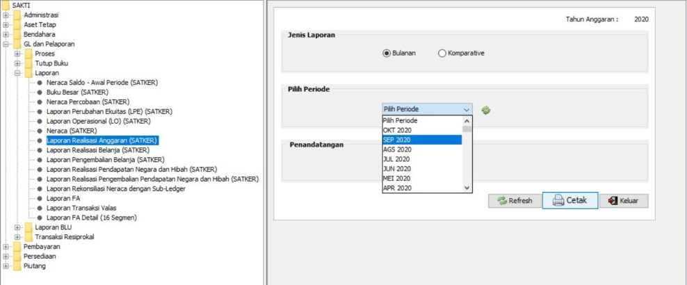This screenshot has width=687, height=285.
Task: Expand the Administrasi tree node
Action: click(x=6, y=15)
